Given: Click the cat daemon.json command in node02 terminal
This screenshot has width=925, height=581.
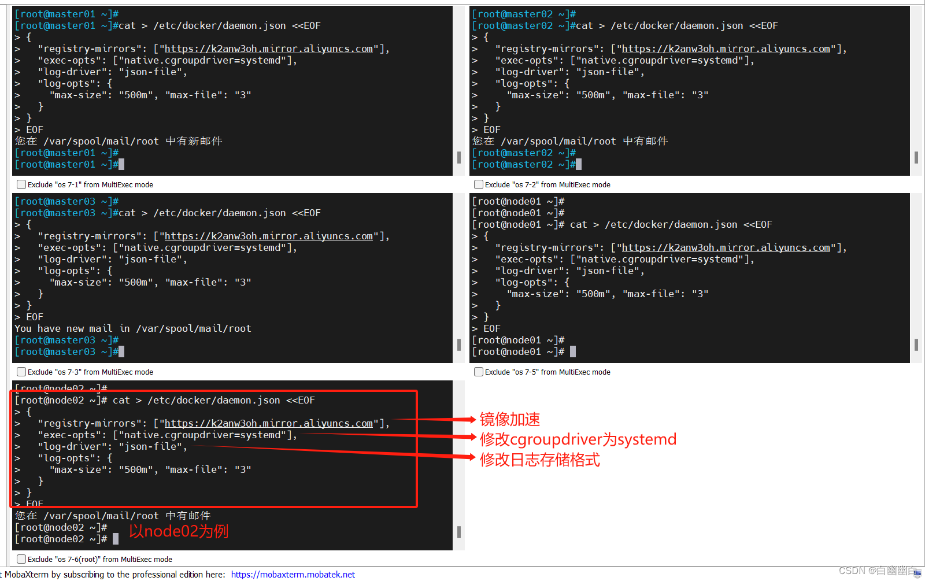Looking at the screenshot, I should click(214, 400).
